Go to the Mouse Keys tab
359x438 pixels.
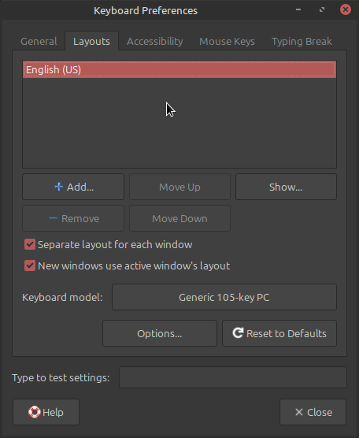[x=227, y=41]
